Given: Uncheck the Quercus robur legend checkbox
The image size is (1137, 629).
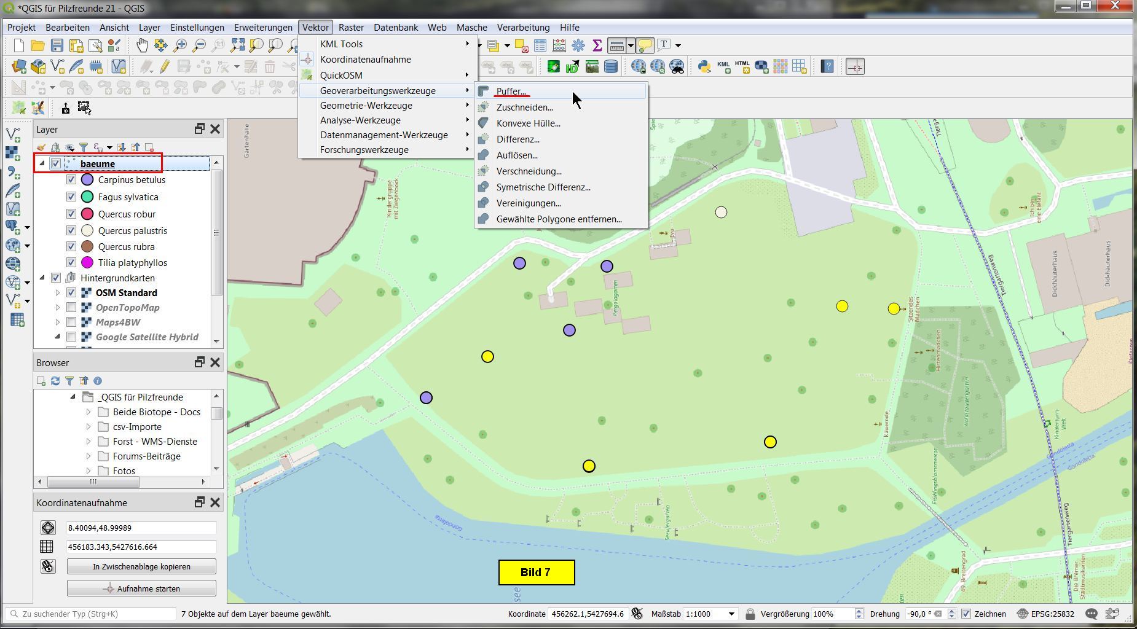Looking at the screenshot, I should (x=71, y=214).
